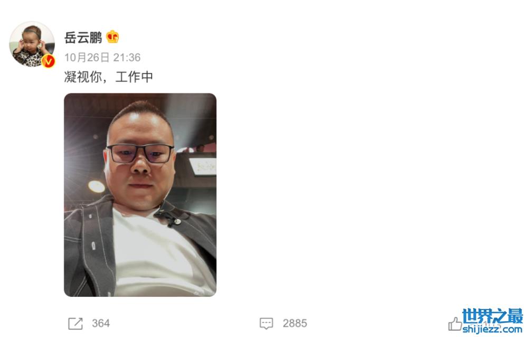This screenshot has height=337, width=528.
Task: Open the 世界之最 watermark logo
Action: coord(492,316)
